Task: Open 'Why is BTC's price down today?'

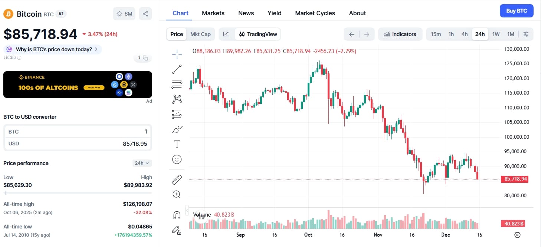Action: pyautogui.click(x=52, y=49)
